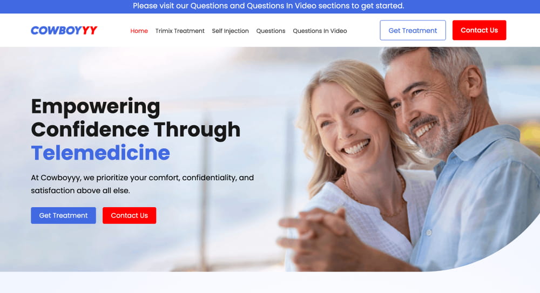Click the blue Get Treatment hero button
Image resolution: width=540 pixels, height=293 pixels.
click(63, 215)
